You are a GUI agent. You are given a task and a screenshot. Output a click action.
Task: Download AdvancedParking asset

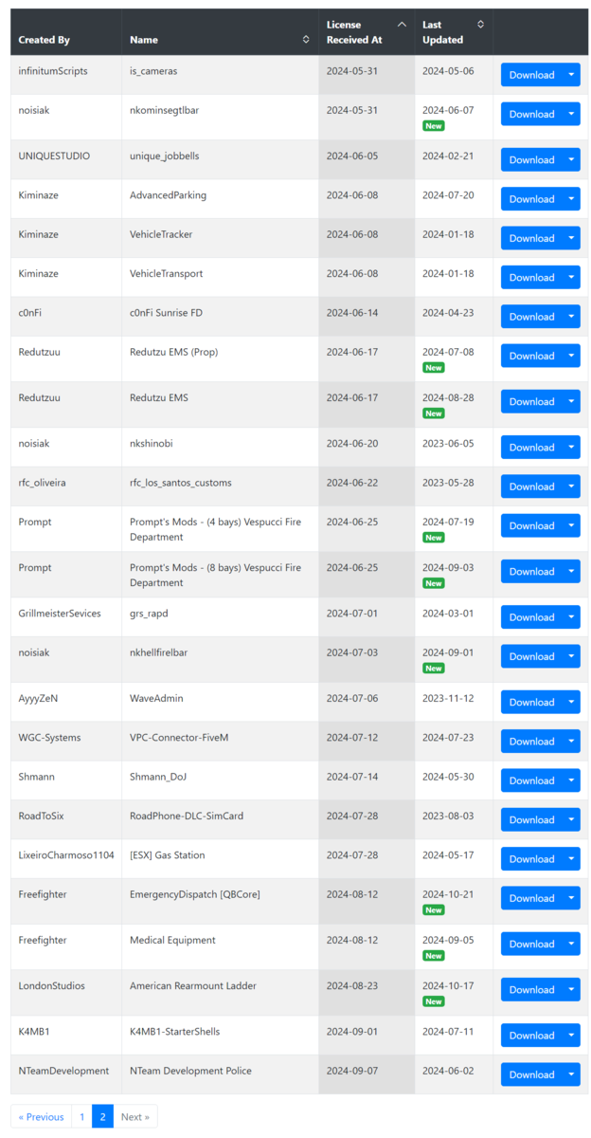click(531, 199)
